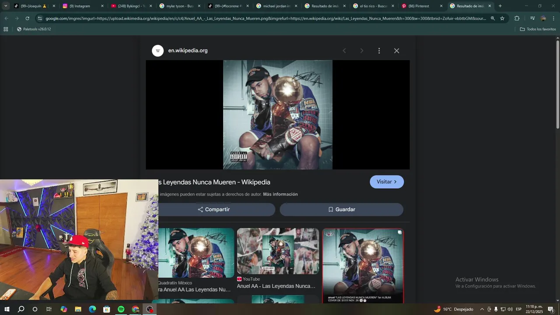
Task: Switch to the myke tyson search tab
Action: point(179,6)
